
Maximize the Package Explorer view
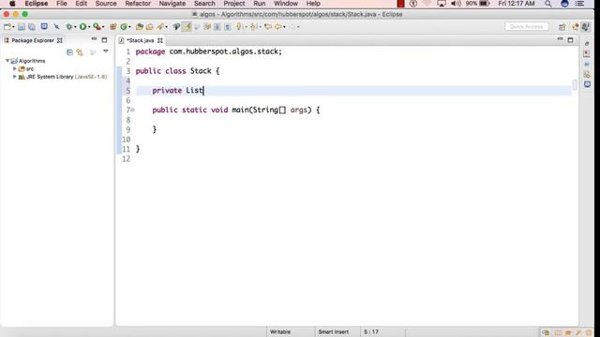(104, 40)
